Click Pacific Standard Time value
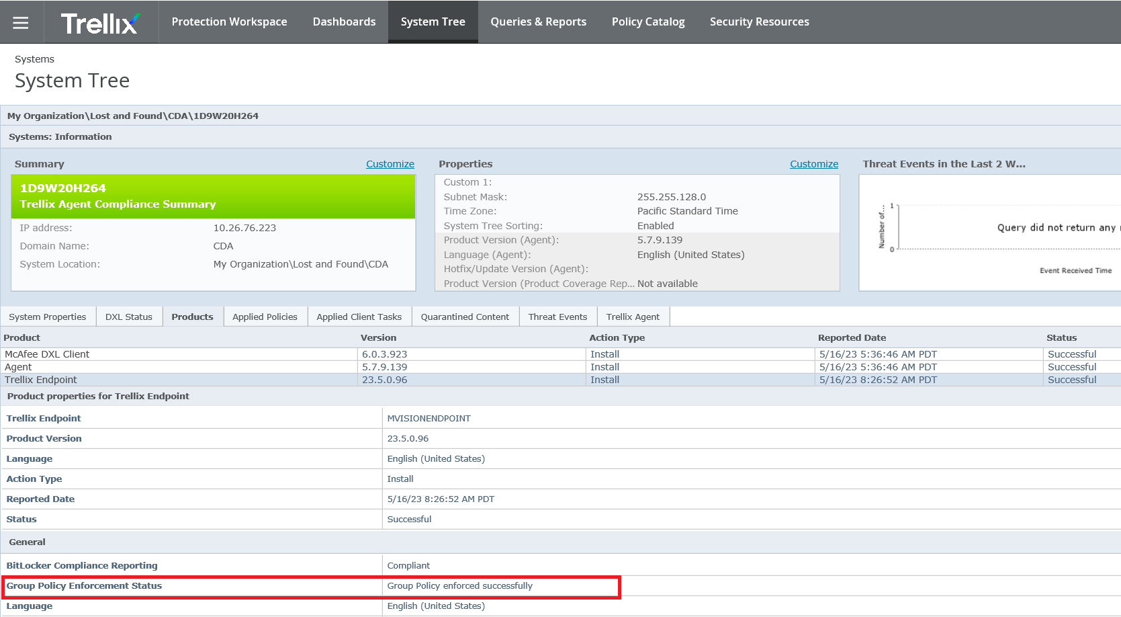The height and width of the screenshot is (617, 1121). (x=687, y=211)
